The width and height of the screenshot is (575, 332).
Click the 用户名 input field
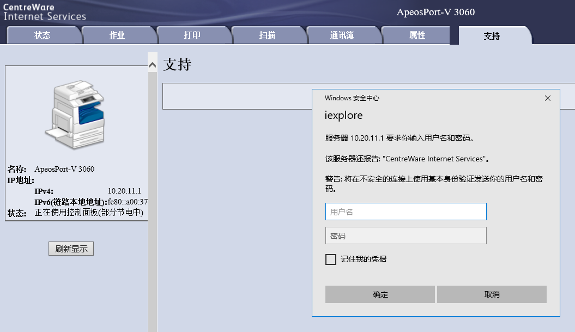click(405, 212)
